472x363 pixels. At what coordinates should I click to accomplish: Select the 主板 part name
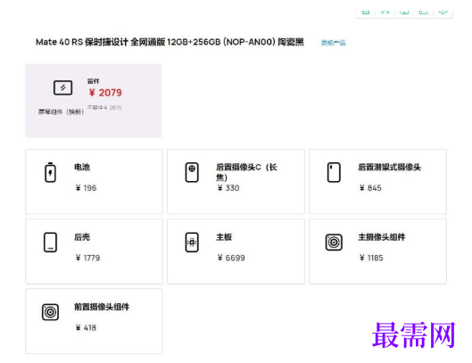pos(224,237)
